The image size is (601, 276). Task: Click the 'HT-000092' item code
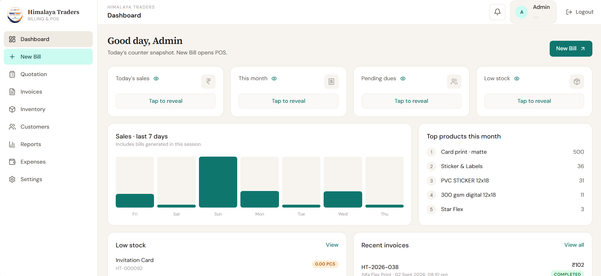point(129,268)
